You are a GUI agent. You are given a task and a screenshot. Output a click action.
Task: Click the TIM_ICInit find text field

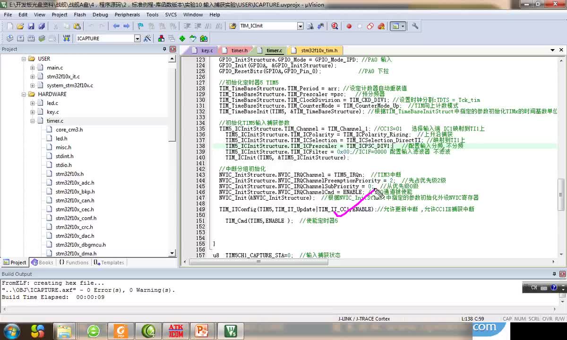267,26
